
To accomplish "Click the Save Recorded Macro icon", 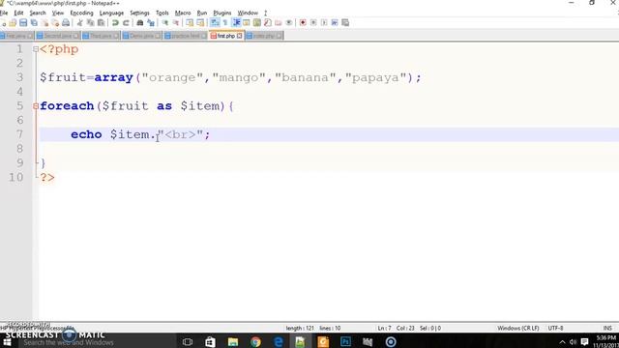I will [x=345, y=23].
